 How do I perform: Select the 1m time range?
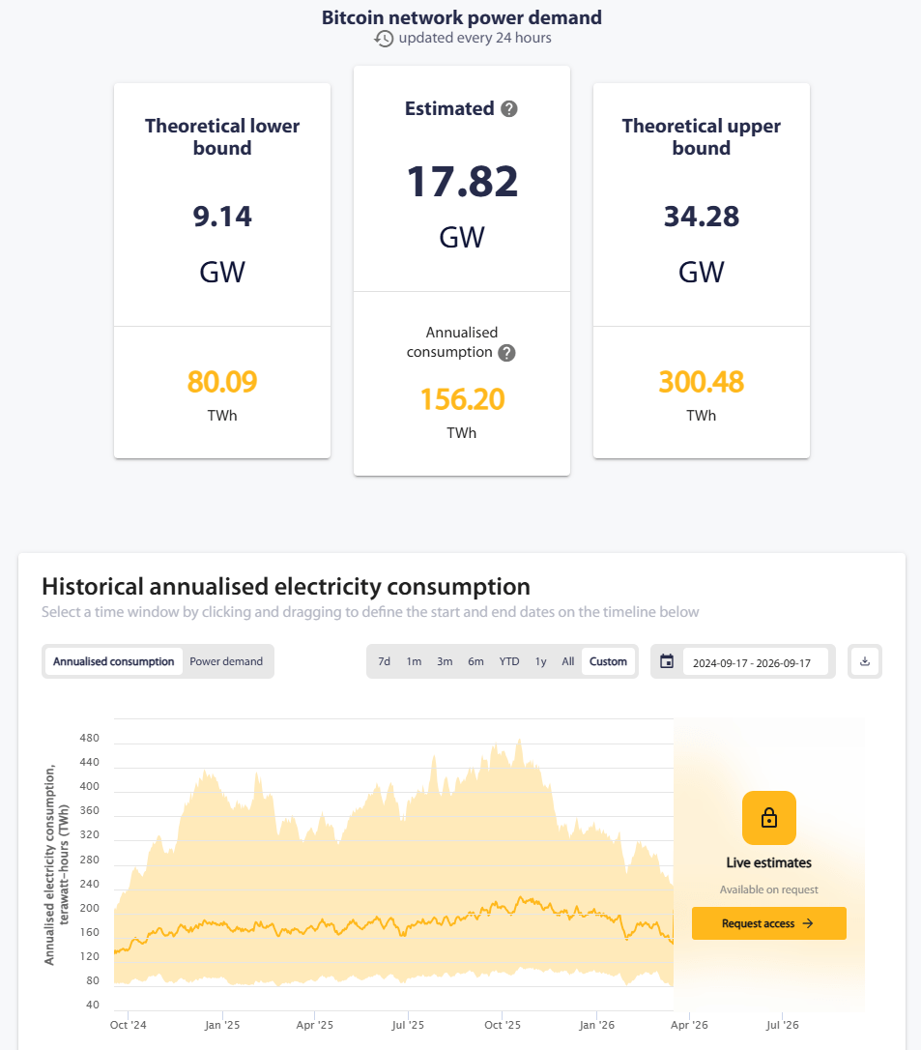pyautogui.click(x=414, y=661)
